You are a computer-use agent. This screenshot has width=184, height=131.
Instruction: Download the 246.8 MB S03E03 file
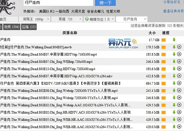174,98
